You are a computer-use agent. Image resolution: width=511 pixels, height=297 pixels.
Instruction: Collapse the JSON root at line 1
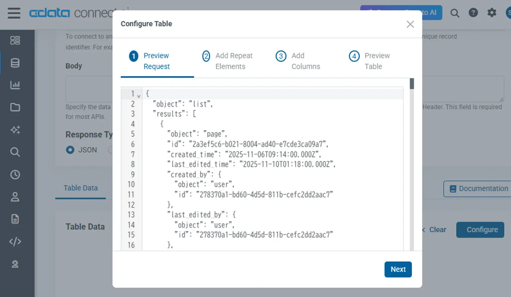[x=139, y=96]
